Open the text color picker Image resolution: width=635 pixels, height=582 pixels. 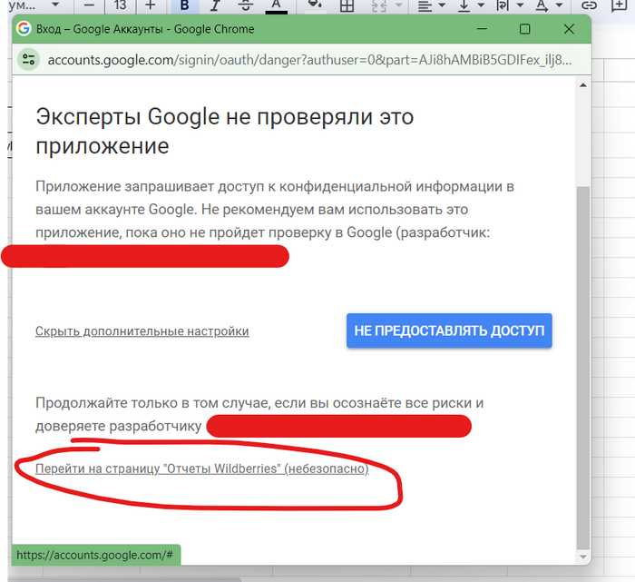[276, 6]
